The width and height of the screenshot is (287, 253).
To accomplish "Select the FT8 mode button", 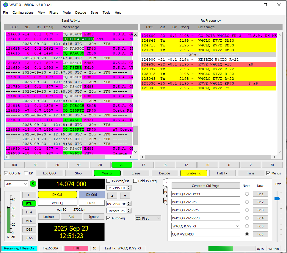I will (29, 204).
